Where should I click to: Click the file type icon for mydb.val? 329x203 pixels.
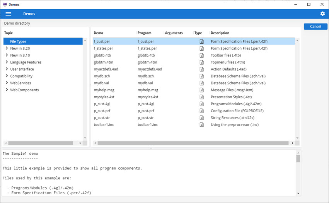pyautogui.click(x=202, y=83)
